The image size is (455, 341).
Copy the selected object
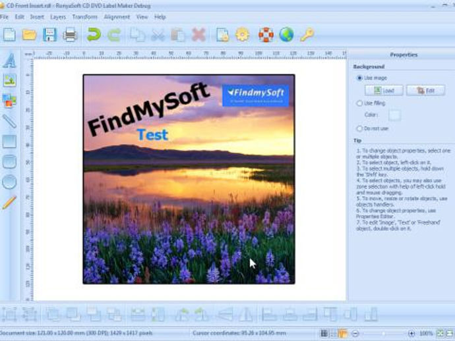138,35
